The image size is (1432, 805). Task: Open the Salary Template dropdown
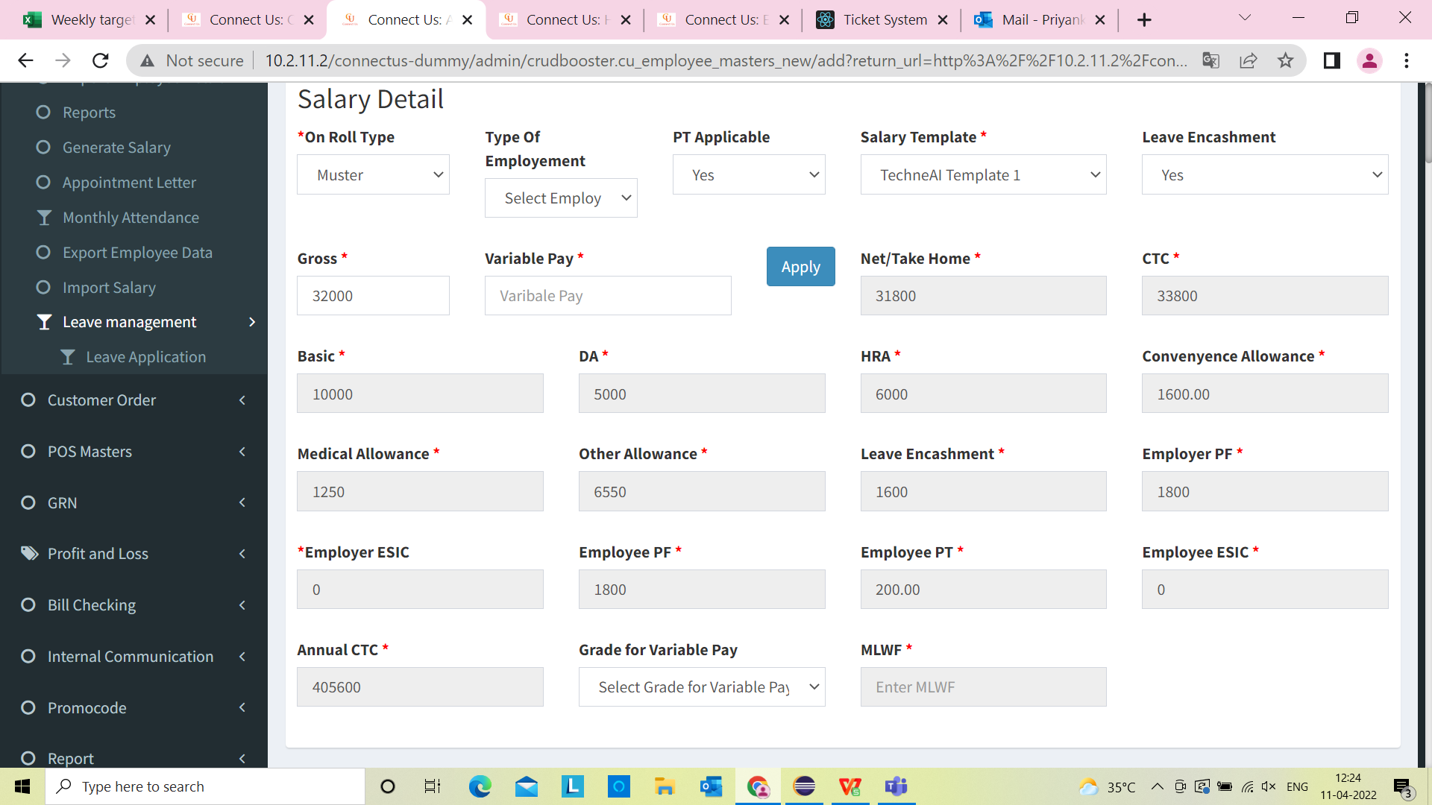click(983, 174)
